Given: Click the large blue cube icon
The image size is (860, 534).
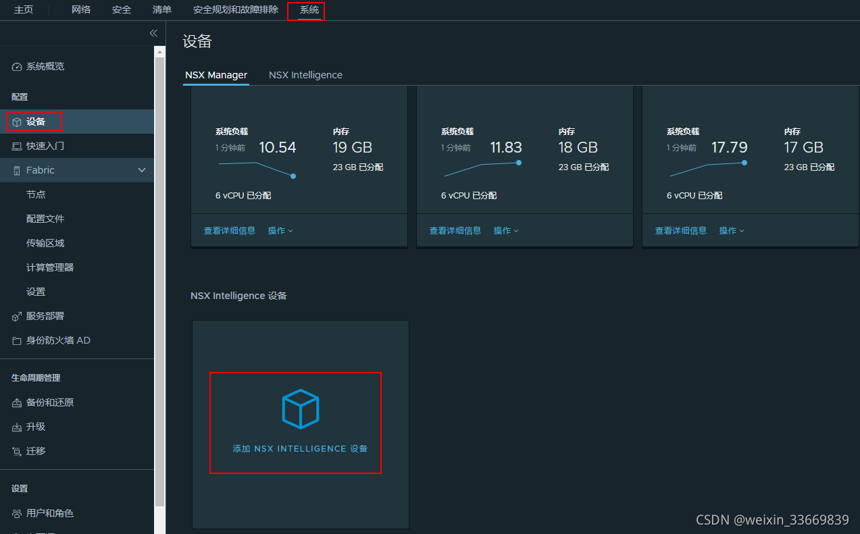Looking at the screenshot, I should click(300, 408).
